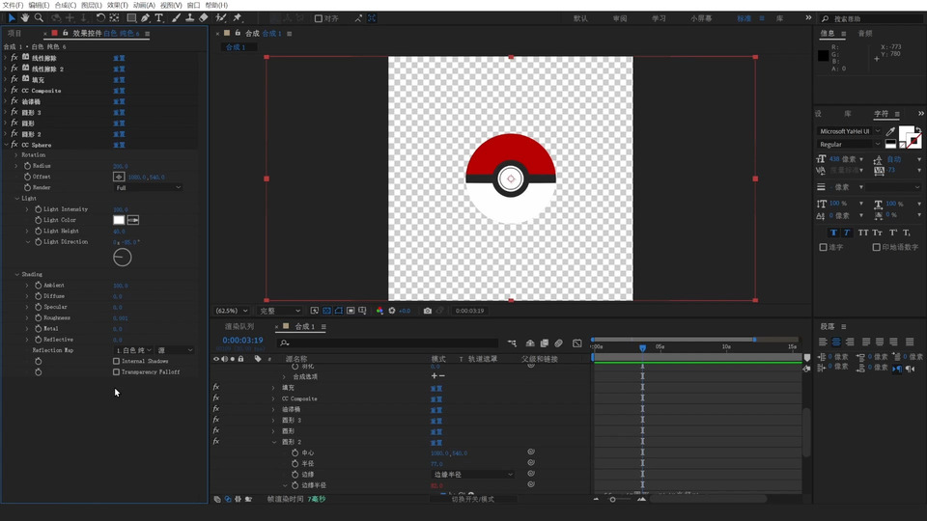This screenshot has height=521, width=927.
Task: Select the horizontal Type tool
Action: click(x=159, y=17)
